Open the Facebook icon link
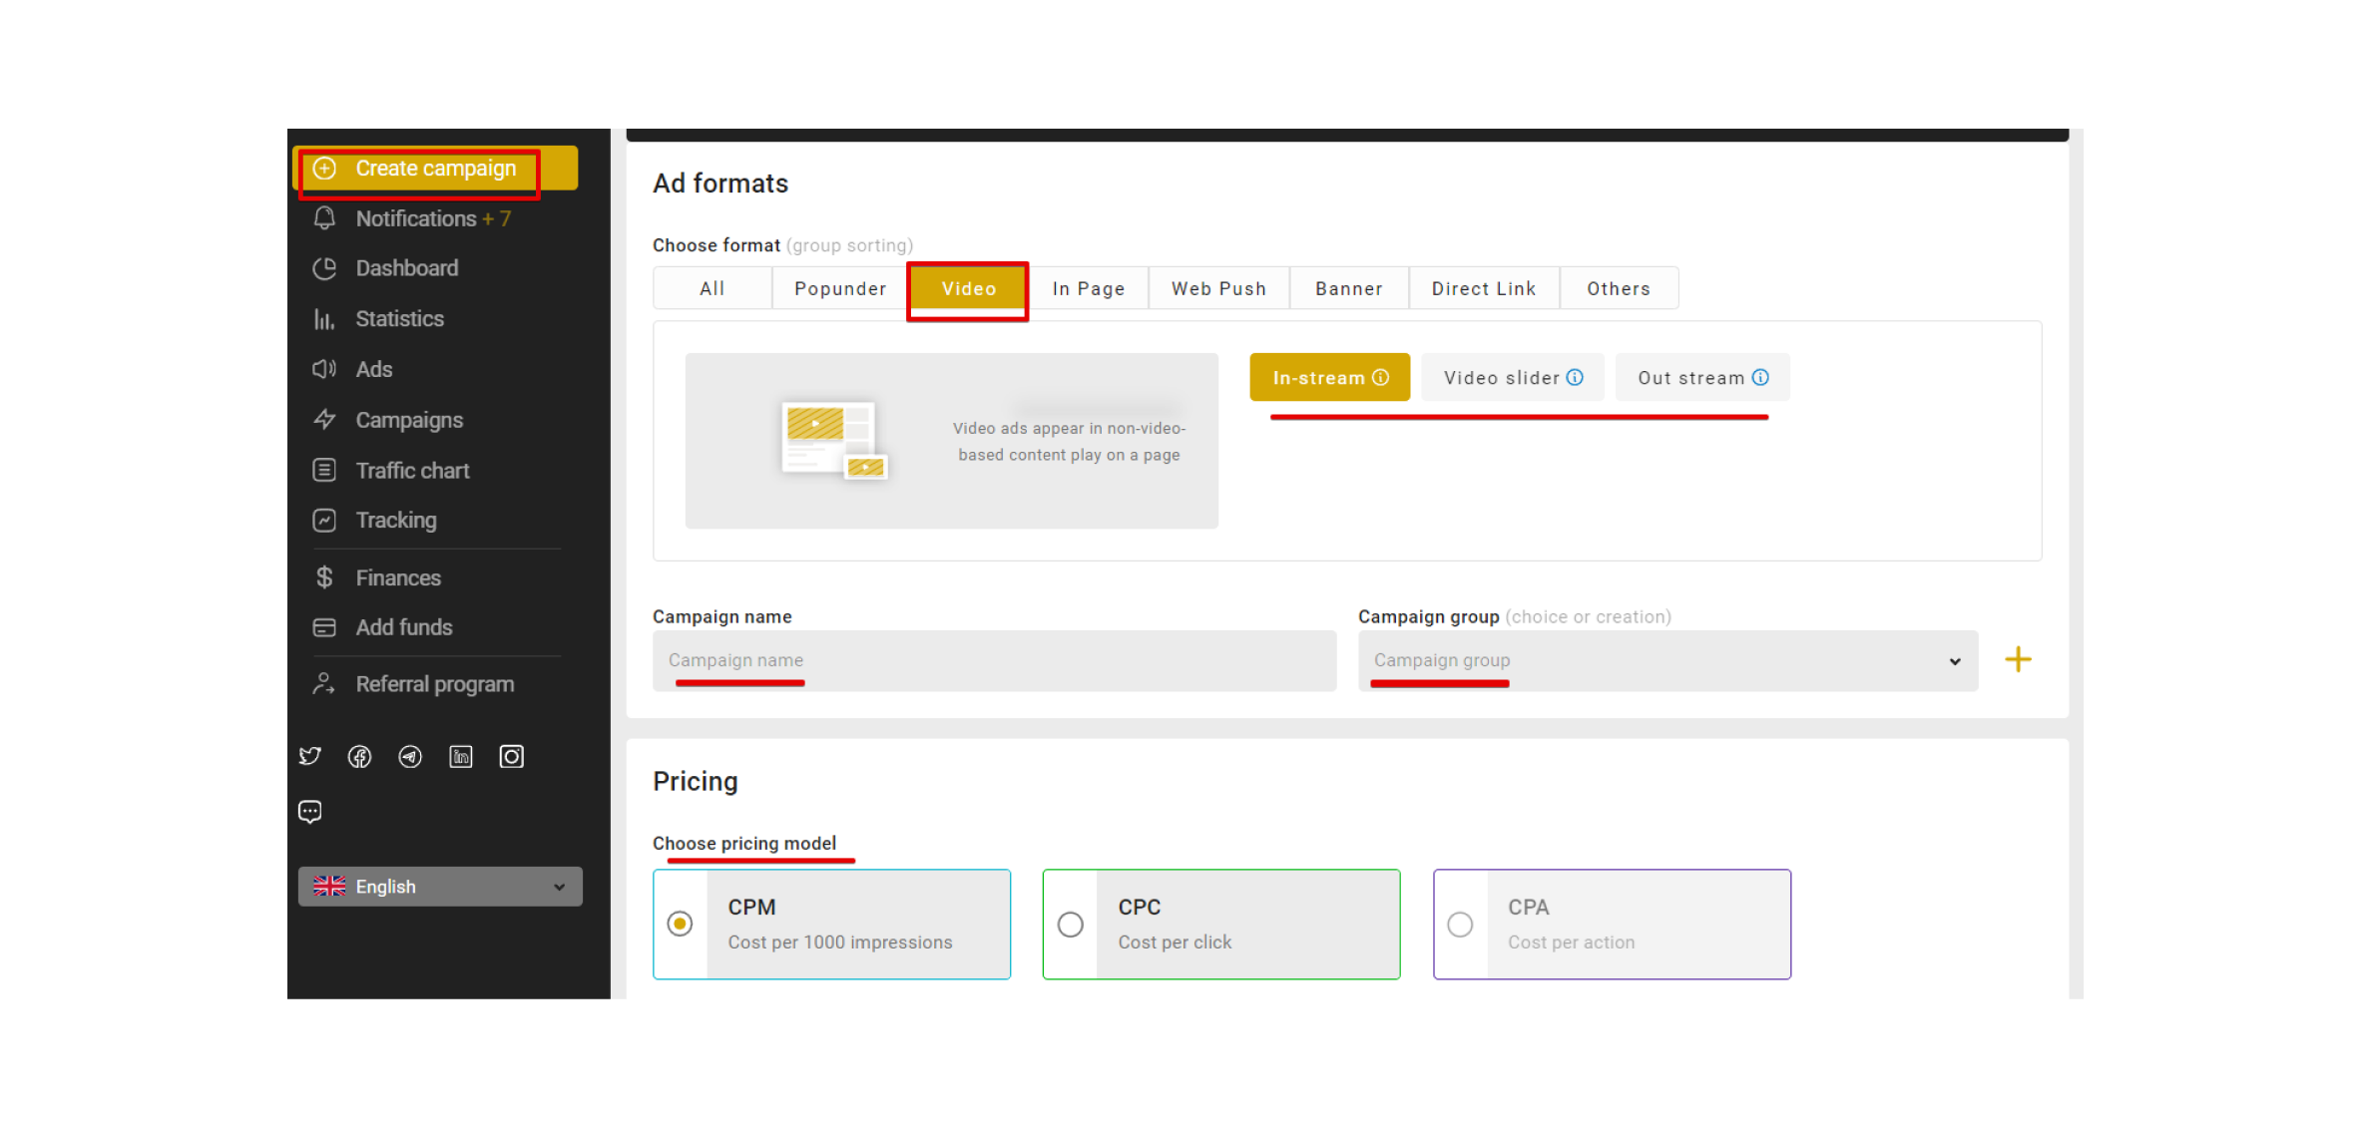Image resolution: width=2371 pixels, height=1128 pixels. pyautogui.click(x=359, y=757)
